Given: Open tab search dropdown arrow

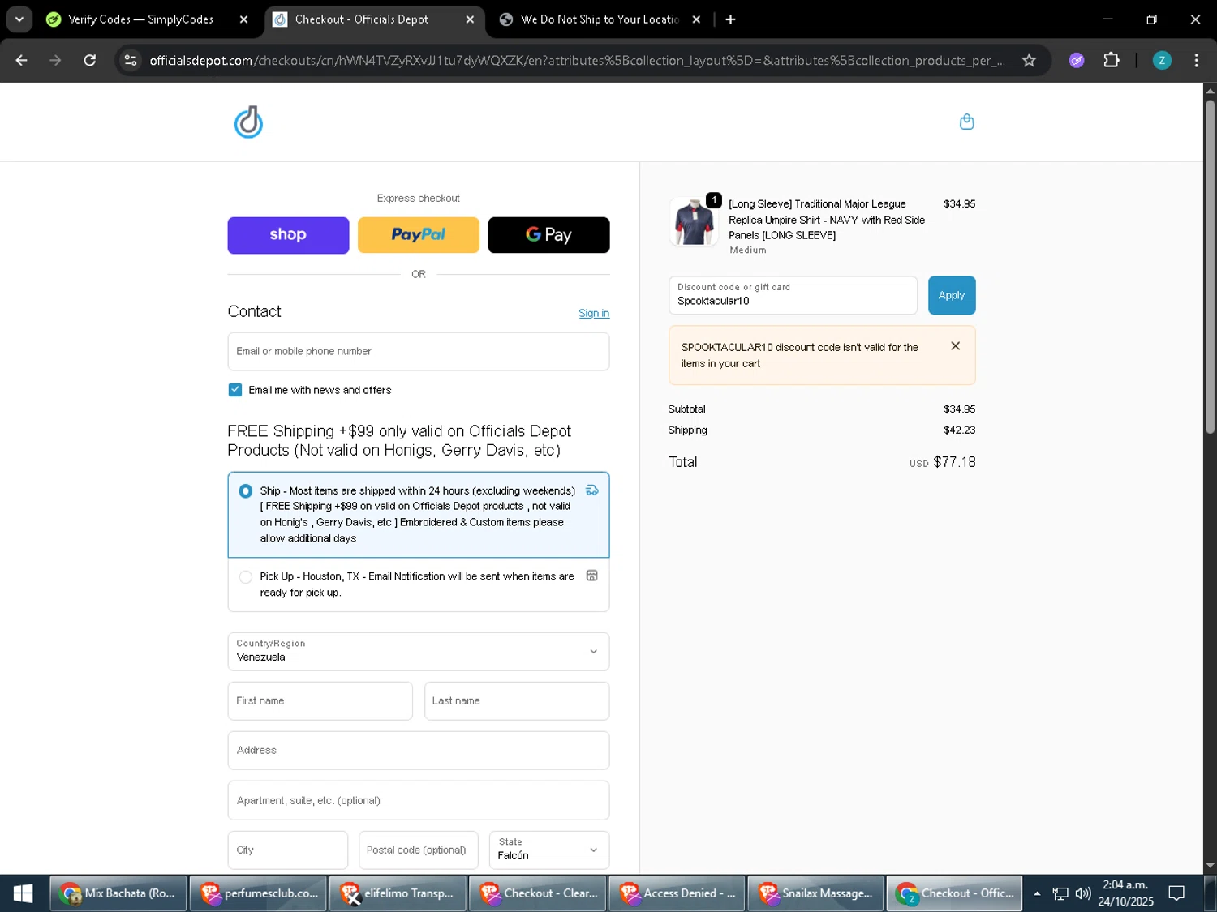Looking at the screenshot, I should point(19,19).
